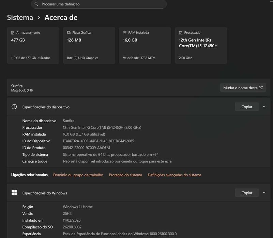Click the 110 GB de 477 GB utilizados text
Viewport: 273px width, 238px height.
31,58
